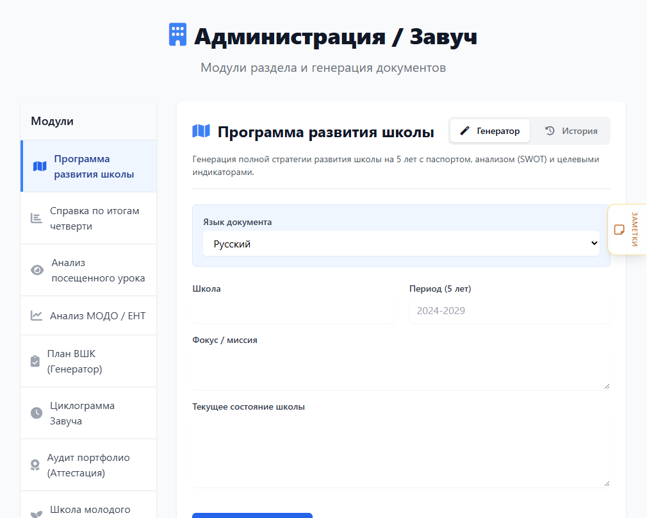Switch to the Генератор tab
The width and height of the screenshot is (647, 518).
coord(490,131)
